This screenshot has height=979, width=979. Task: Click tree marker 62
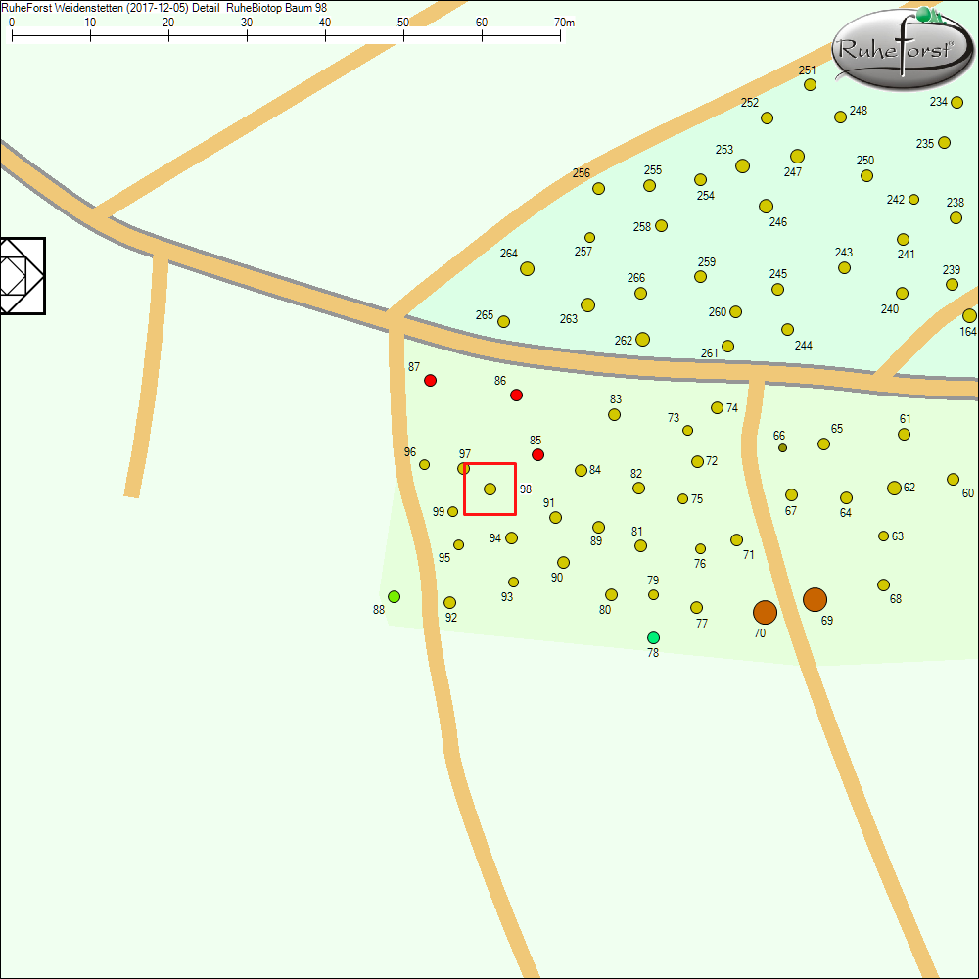894,488
